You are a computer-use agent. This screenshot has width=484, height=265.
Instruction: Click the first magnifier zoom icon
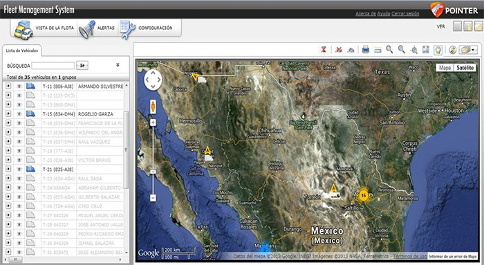[x=389, y=49]
